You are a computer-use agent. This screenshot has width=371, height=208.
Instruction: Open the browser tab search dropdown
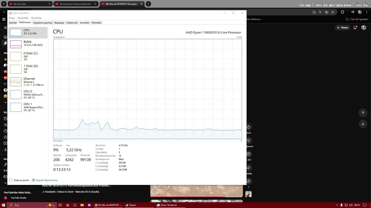point(4,4)
